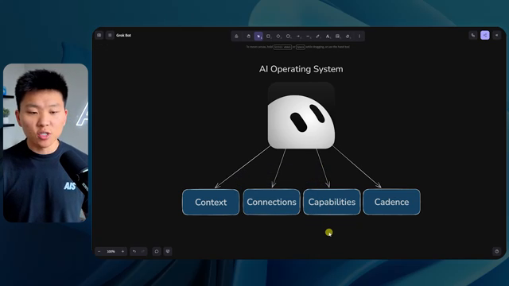509x286 pixels.
Task: Undo the last action
Action: click(x=134, y=251)
